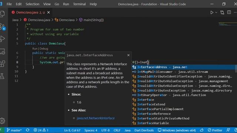This screenshot has height=133, width=237.
Task: Open the Remote Explorer view
Action: point(3,51)
